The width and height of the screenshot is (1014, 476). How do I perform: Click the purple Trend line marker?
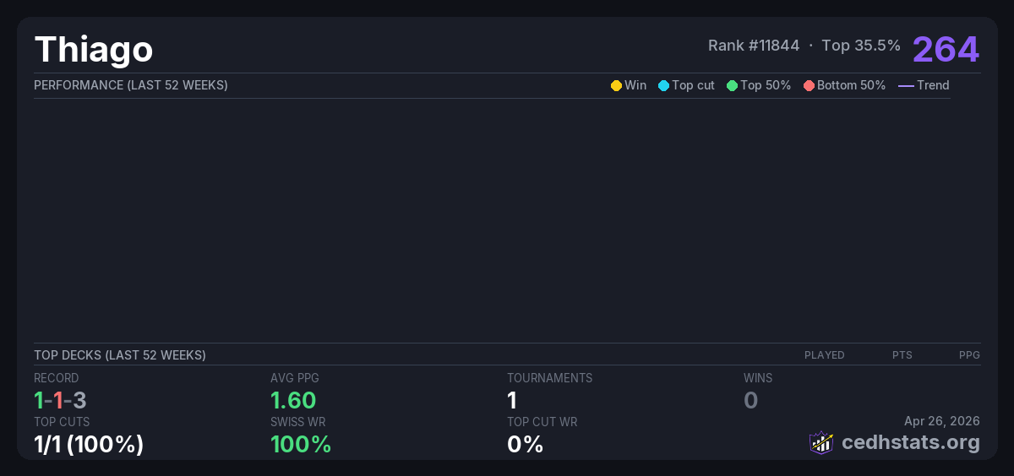[906, 85]
